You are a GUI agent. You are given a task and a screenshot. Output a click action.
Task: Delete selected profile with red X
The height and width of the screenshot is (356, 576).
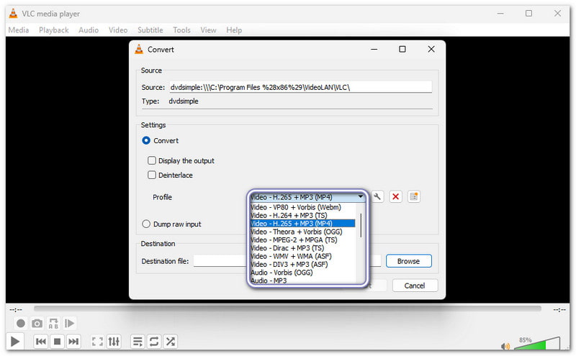coord(395,196)
